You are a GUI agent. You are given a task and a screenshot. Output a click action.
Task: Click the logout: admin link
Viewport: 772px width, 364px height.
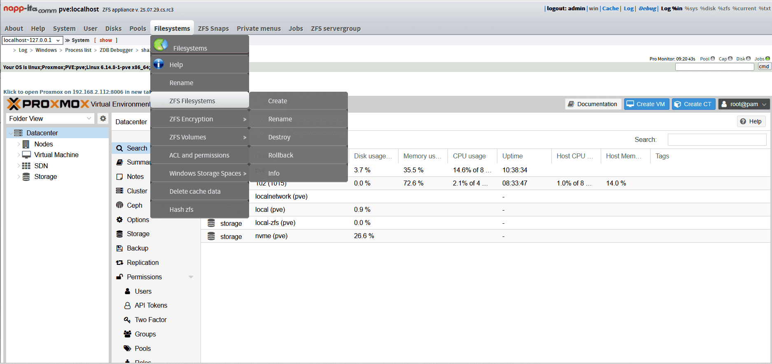566,8
